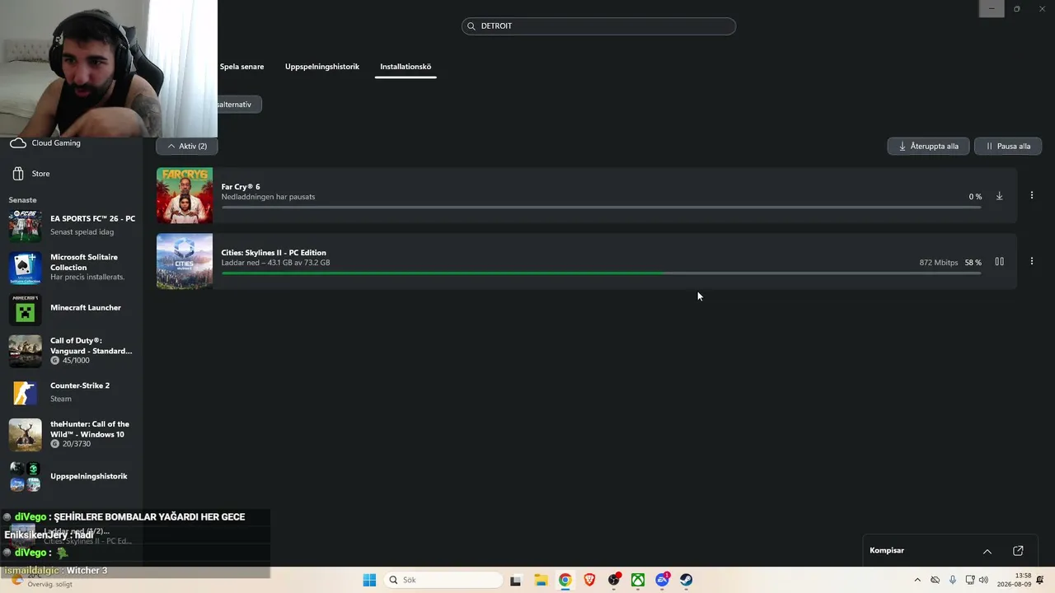This screenshot has width=1055, height=593.
Task: Click the taskbar Sök search box
Action: tap(443, 580)
